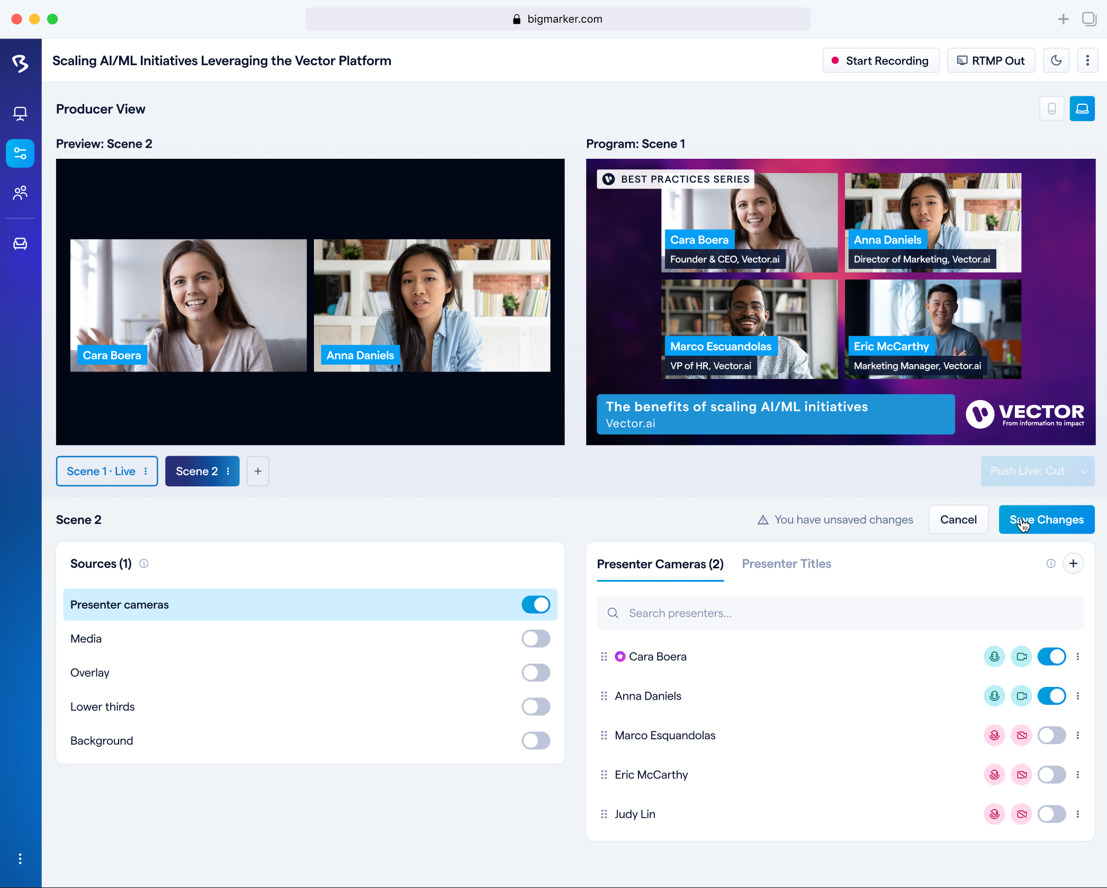This screenshot has width=1107, height=888.
Task: Enable the Media source toggle
Action: [x=536, y=639]
